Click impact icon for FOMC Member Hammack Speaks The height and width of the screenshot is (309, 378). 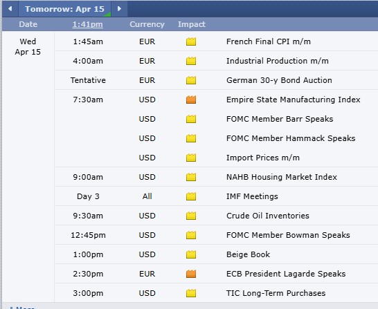(x=191, y=138)
